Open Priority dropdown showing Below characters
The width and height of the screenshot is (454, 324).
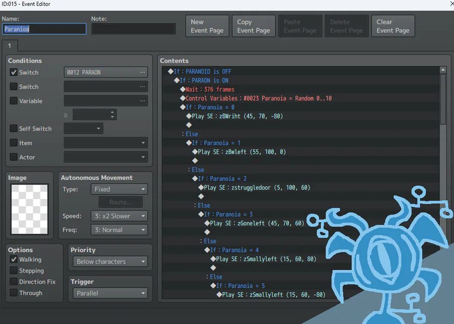[110, 262]
